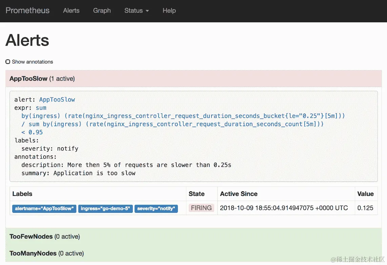The height and width of the screenshot is (265, 387).
Task: Open the Help page
Action: [x=169, y=10]
